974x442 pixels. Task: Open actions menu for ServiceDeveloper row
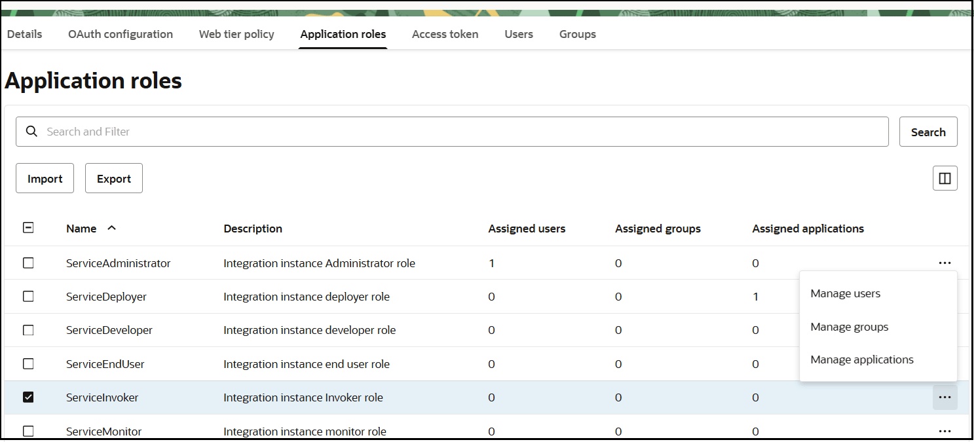pos(945,330)
